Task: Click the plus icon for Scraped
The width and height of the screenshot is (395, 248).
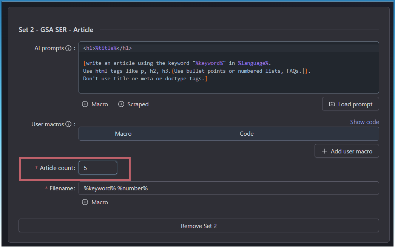Action: point(121,104)
